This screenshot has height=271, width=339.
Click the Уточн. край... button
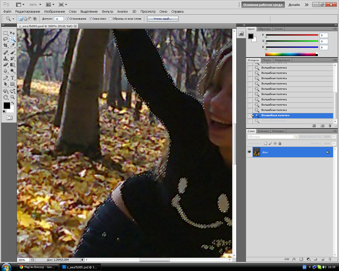click(x=163, y=19)
